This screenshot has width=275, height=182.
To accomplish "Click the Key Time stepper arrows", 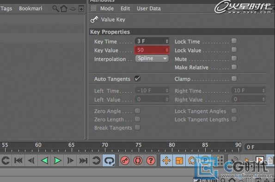I will (x=167, y=41).
